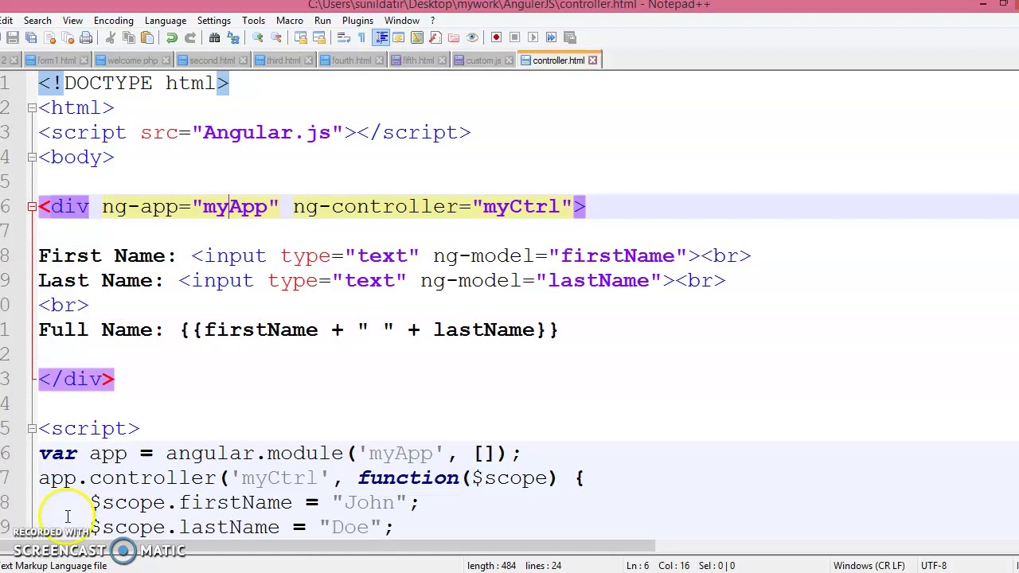Click the Redo arrow icon

(190, 37)
